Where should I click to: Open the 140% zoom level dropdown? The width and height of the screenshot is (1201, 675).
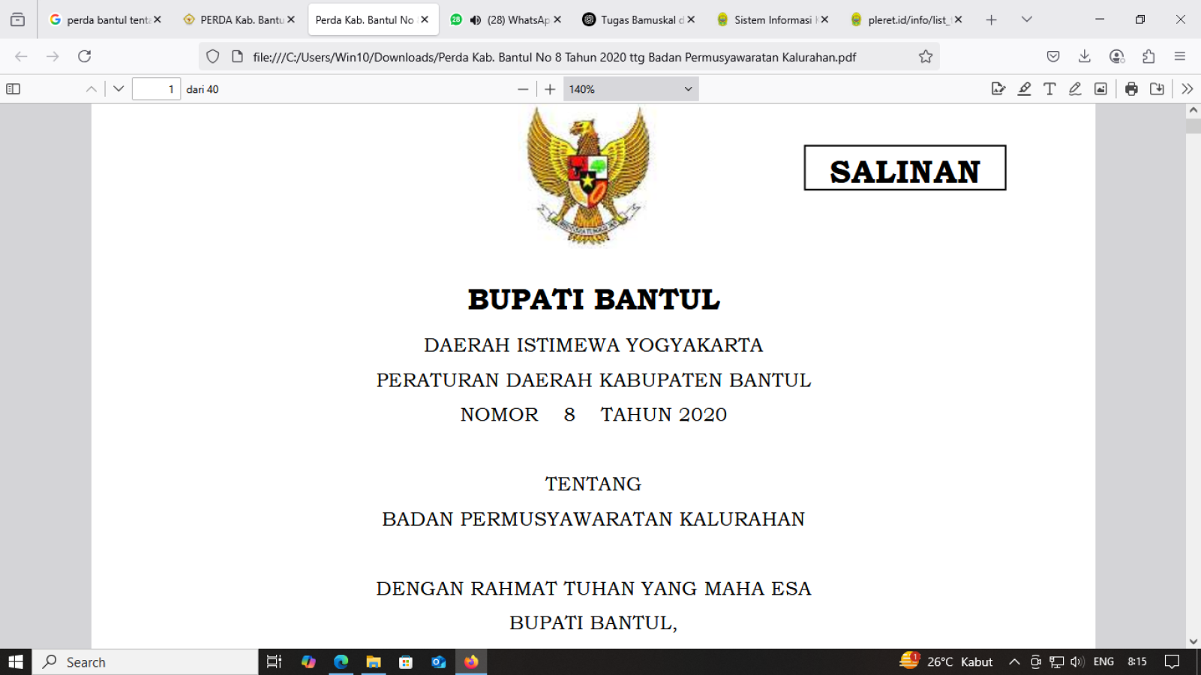coord(630,89)
